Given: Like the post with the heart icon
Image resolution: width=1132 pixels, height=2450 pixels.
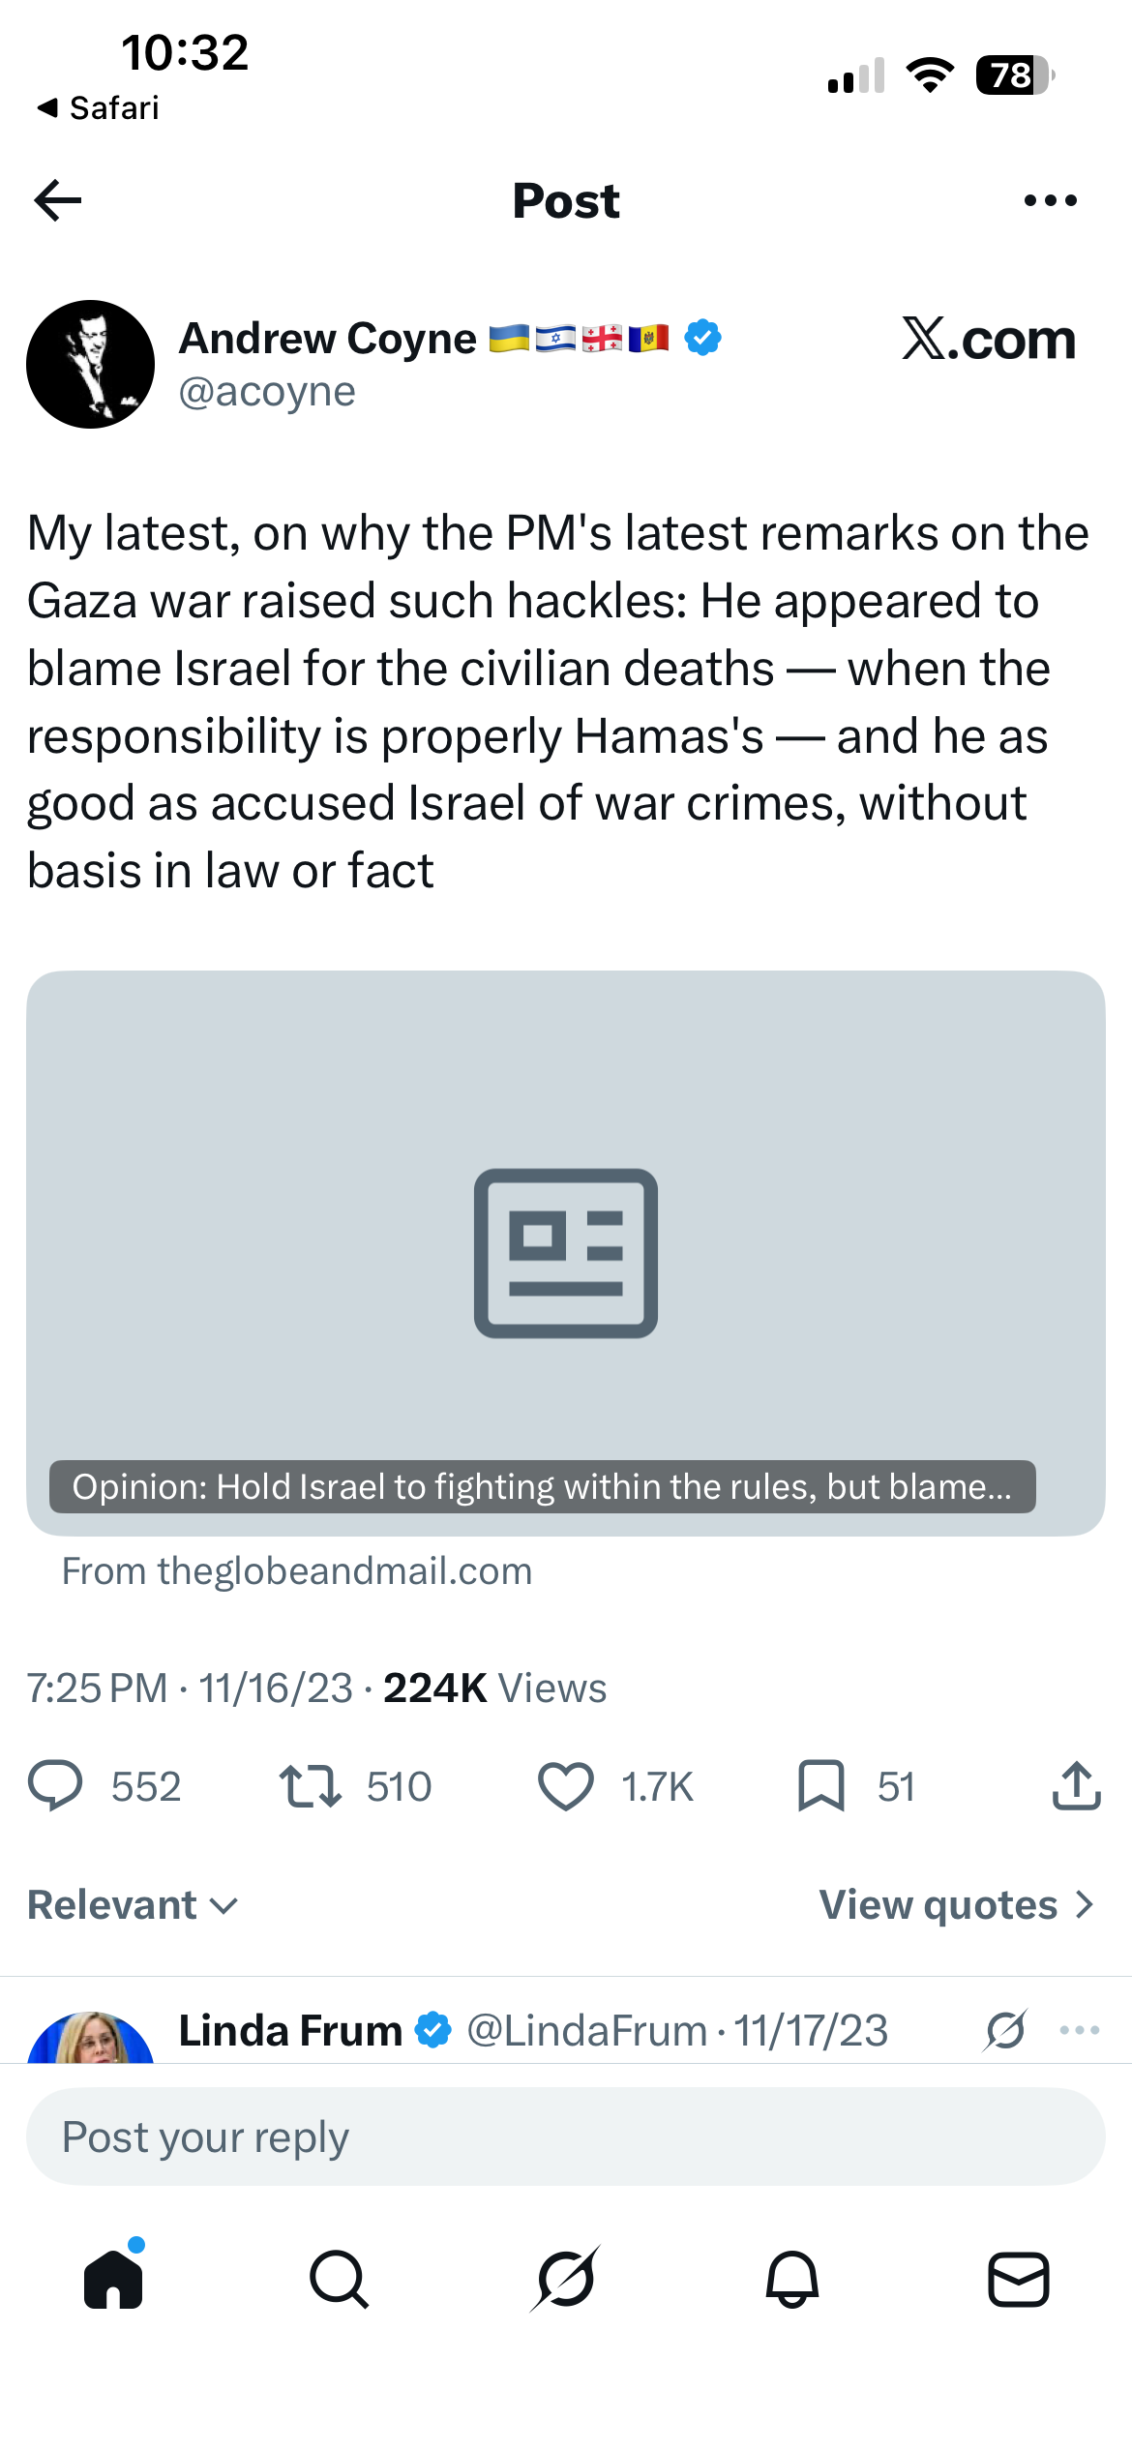Looking at the screenshot, I should point(565,1786).
